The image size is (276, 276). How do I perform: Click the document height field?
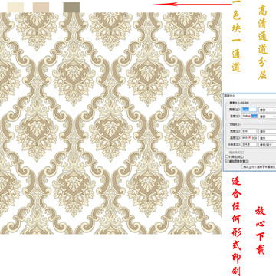(x=249, y=138)
